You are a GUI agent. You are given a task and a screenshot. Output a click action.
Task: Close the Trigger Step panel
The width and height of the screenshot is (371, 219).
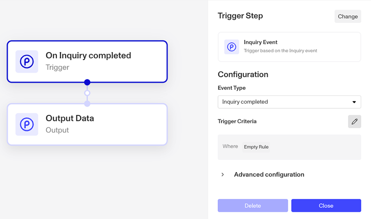click(x=326, y=206)
